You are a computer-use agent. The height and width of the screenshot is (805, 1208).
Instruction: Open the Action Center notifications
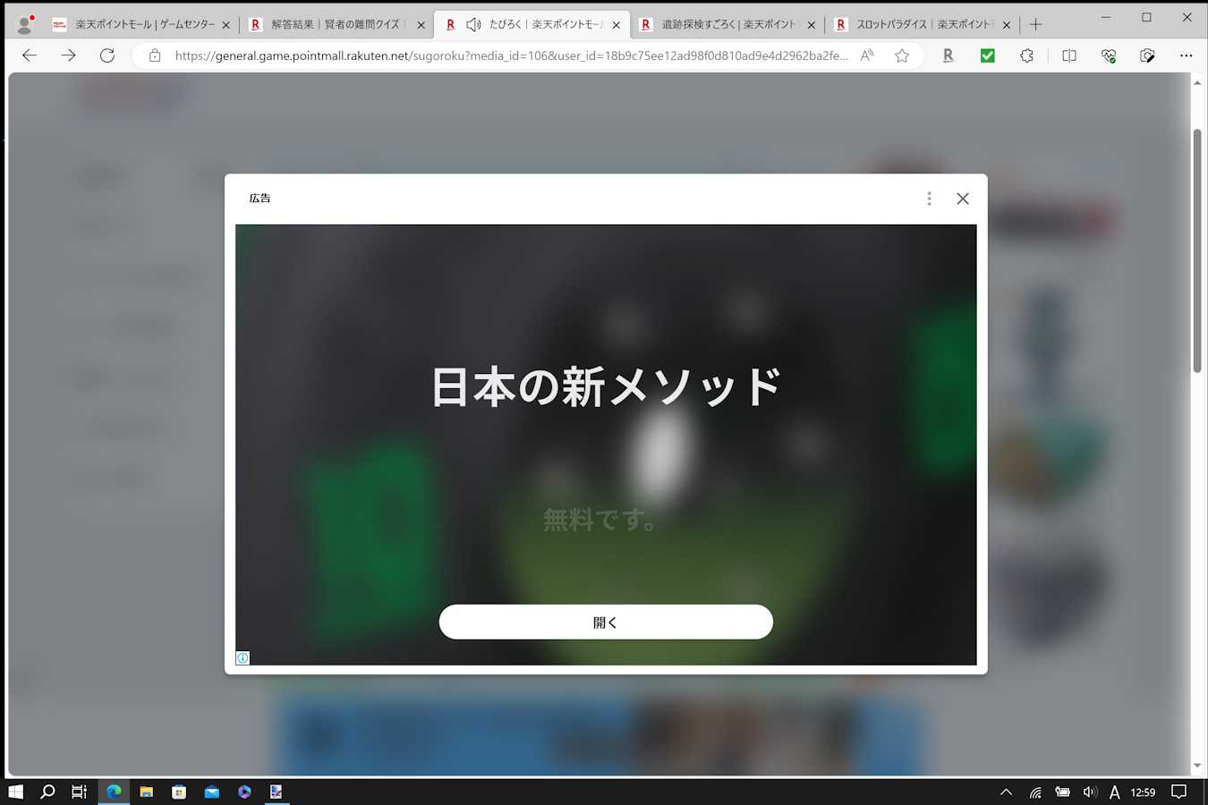[x=1179, y=792]
